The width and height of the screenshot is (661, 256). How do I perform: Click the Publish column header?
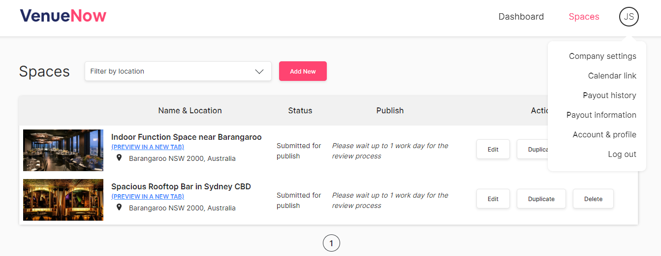pos(390,110)
